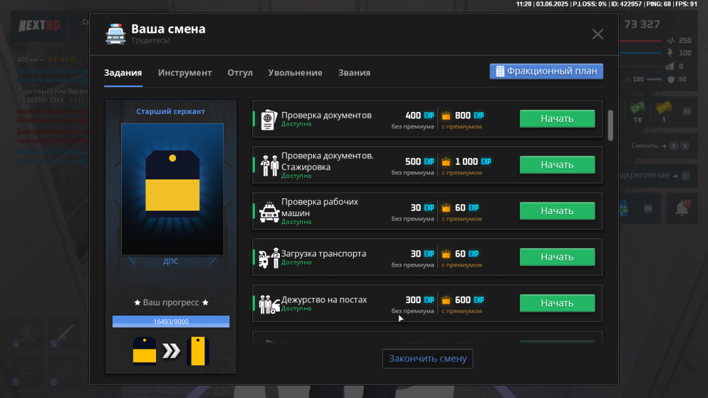The height and width of the screenshot is (398, 708).
Task: Click the passport icon for document check
Action: click(269, 119)
